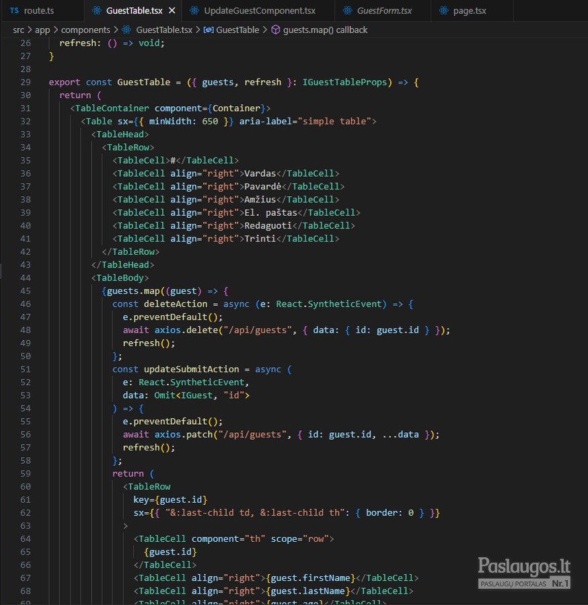Image resolution: width=588 pixels, height=605 pixels.
Task: Close the GuestTable.tsx tab
Action: (172, 10)
